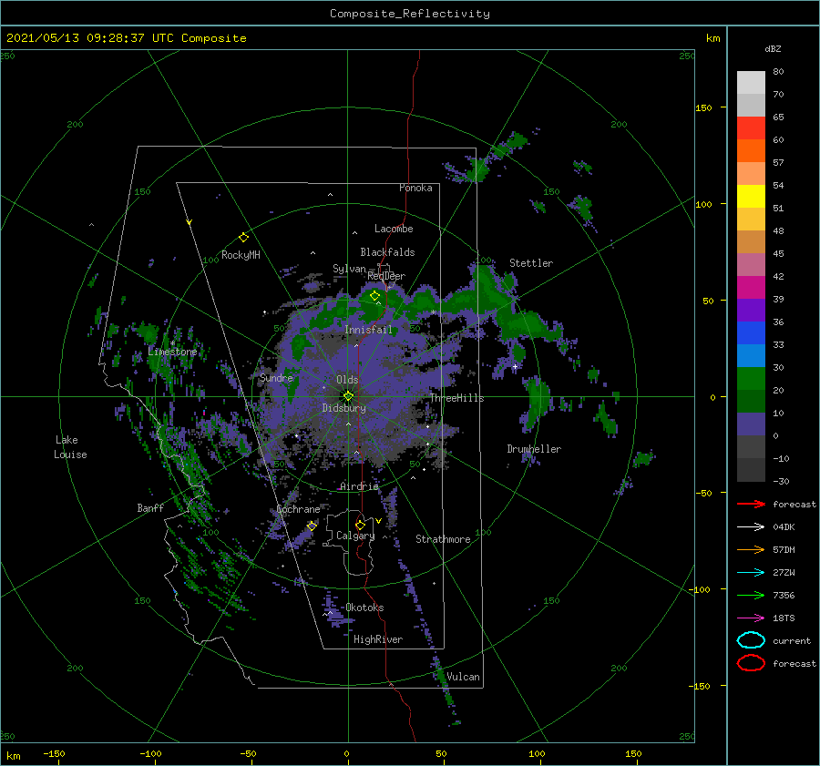Click the ThreeHills label
This screenshot has width=820, height=766.
click(x=456, y=398)
